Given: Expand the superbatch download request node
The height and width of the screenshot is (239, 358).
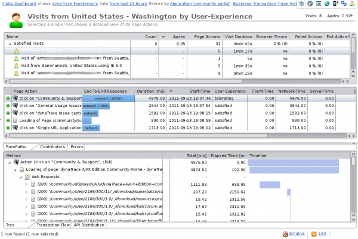Looking at the screenshot, I should (26, 192).
